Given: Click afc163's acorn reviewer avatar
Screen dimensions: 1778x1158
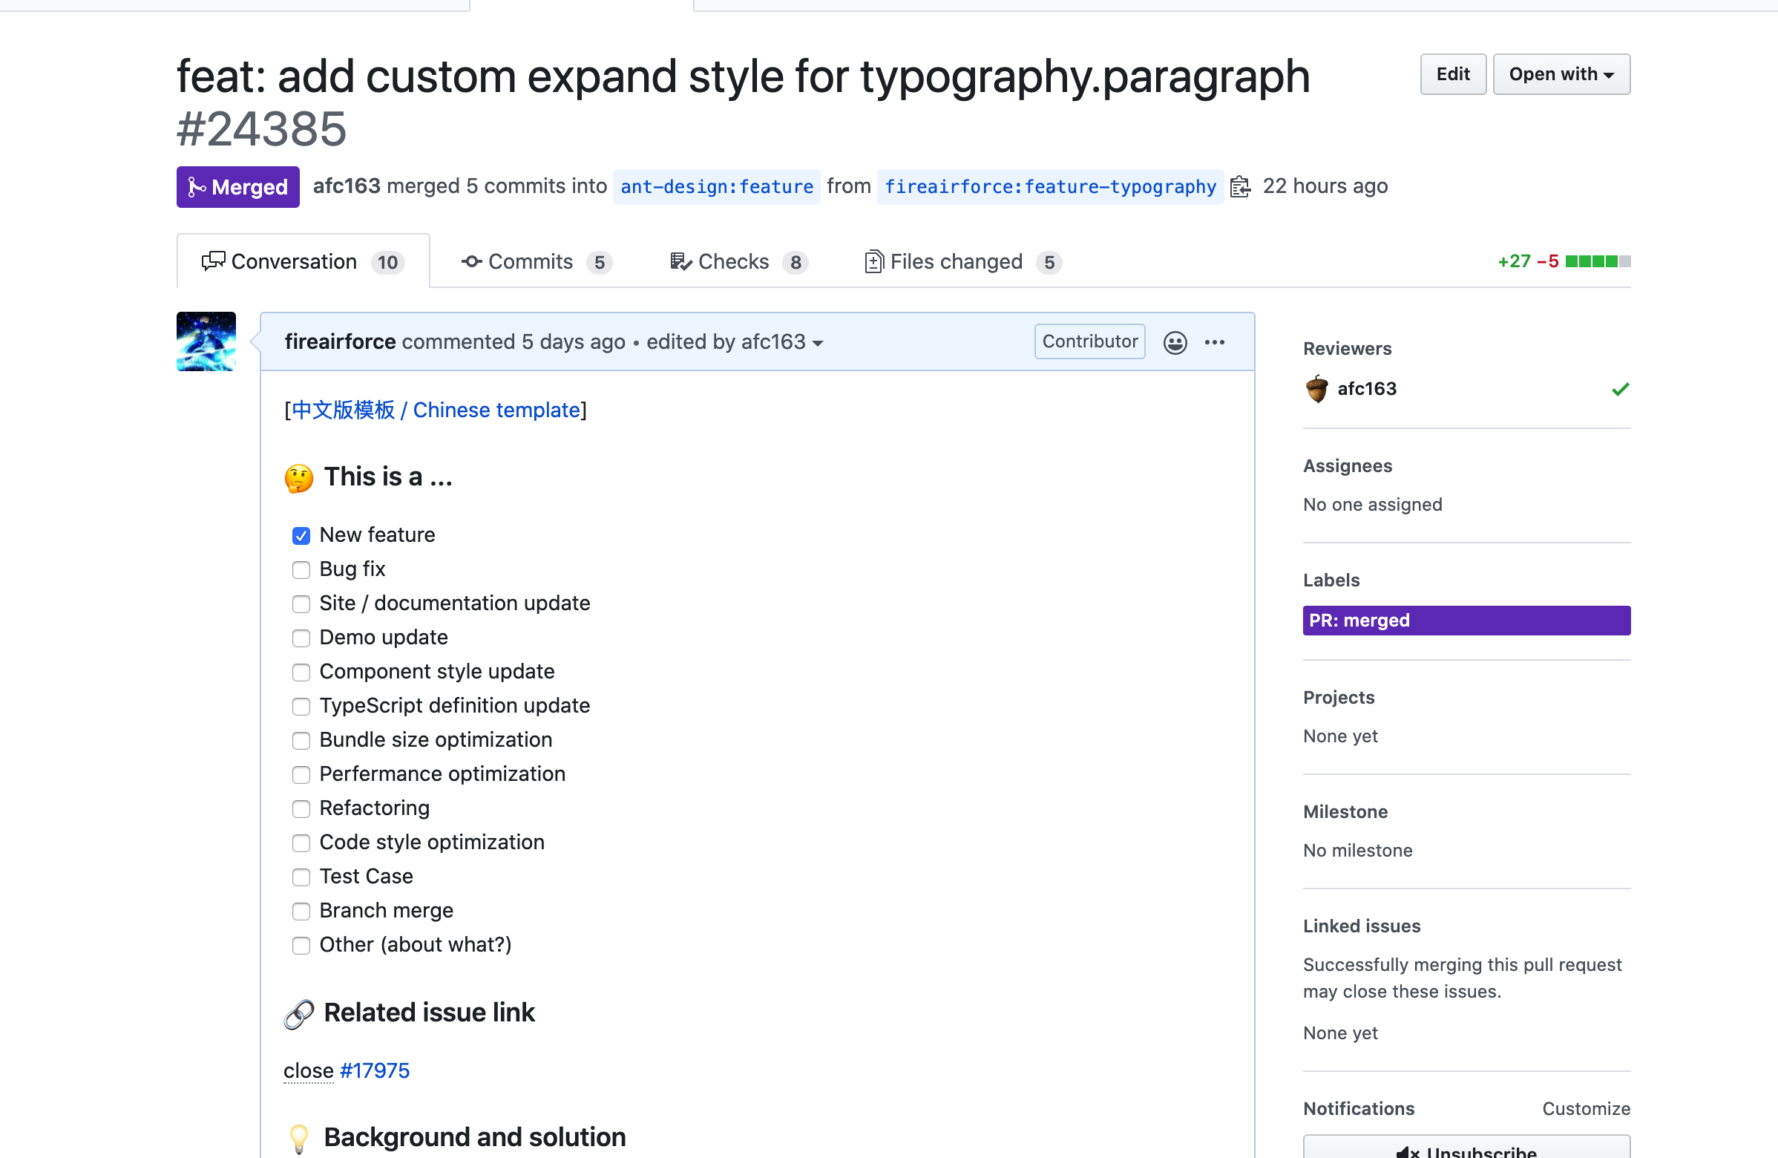Looking at the screenshot, I should (1316, 388).
